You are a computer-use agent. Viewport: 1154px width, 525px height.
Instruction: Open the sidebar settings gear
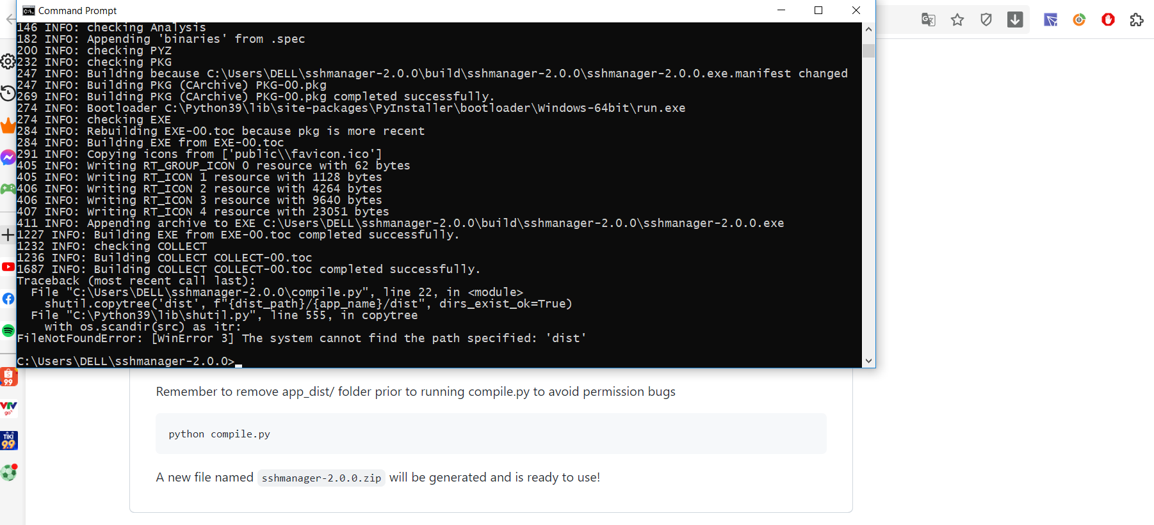pos(8,61)
